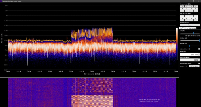Click the RBW / FFT bins info overlay
Image resolution: width=201 pixels, height=107 pixels.
(x=149, y=100)
